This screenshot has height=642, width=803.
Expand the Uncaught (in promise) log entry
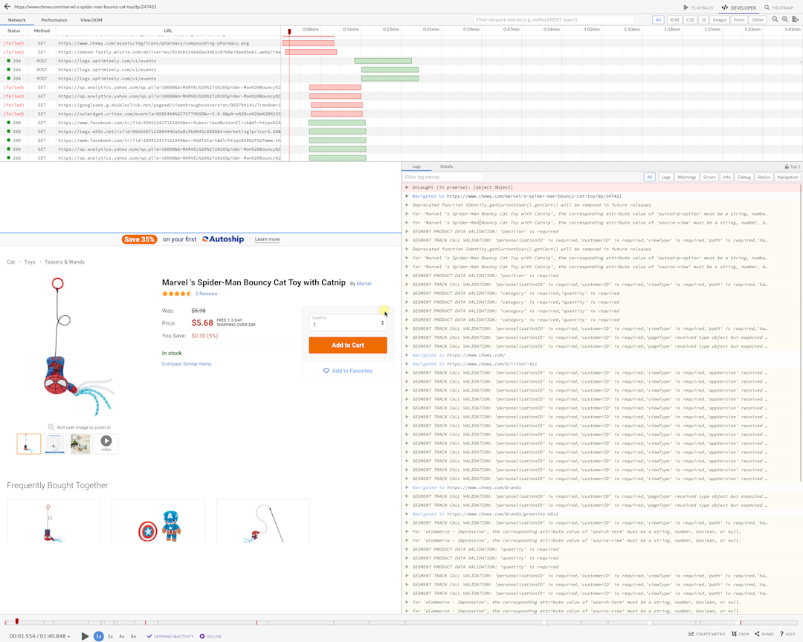pos(407,187)
